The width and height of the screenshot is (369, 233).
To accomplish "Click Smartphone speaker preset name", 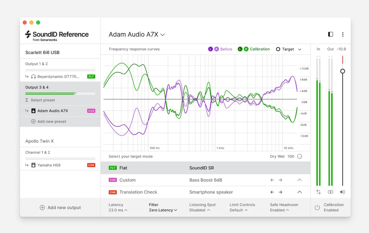I will click(x=211, y=192).
